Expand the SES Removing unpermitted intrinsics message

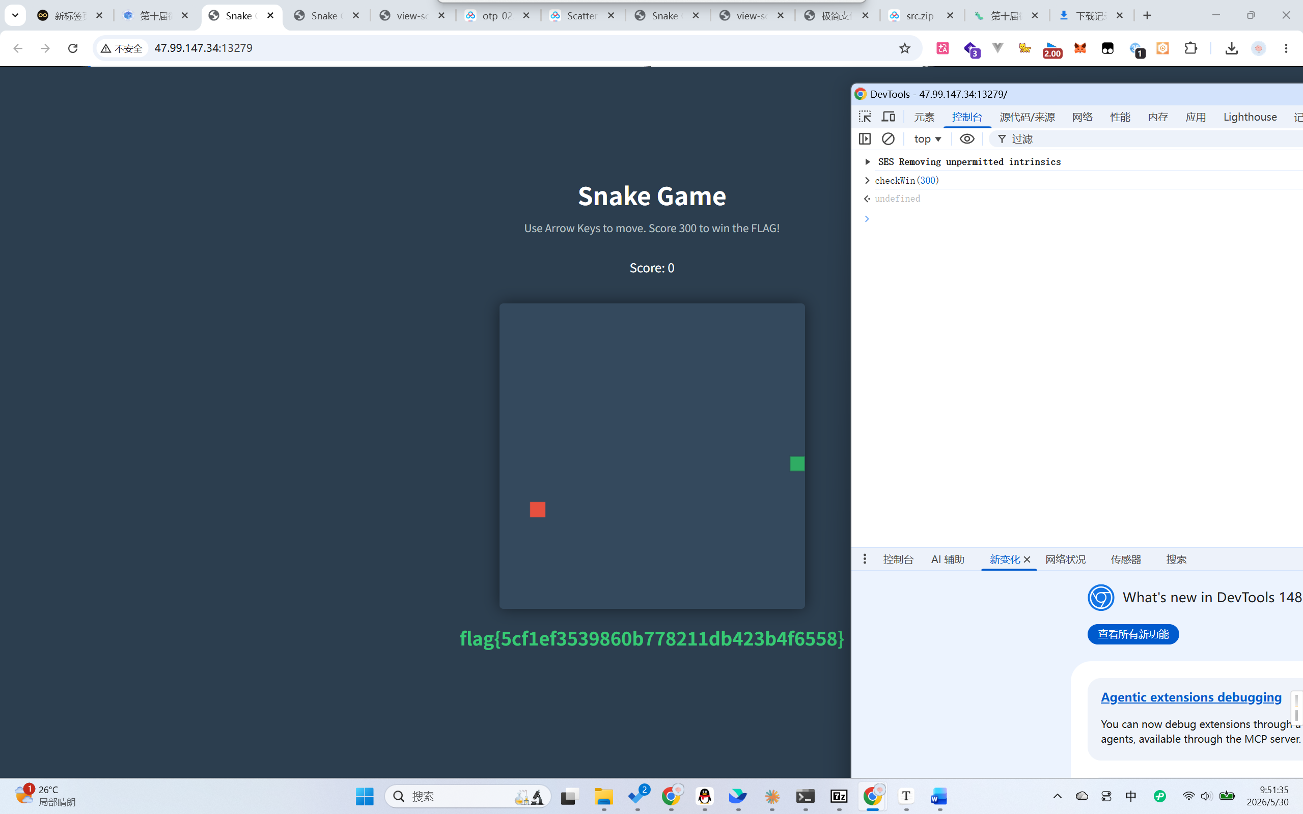[868, 161]
